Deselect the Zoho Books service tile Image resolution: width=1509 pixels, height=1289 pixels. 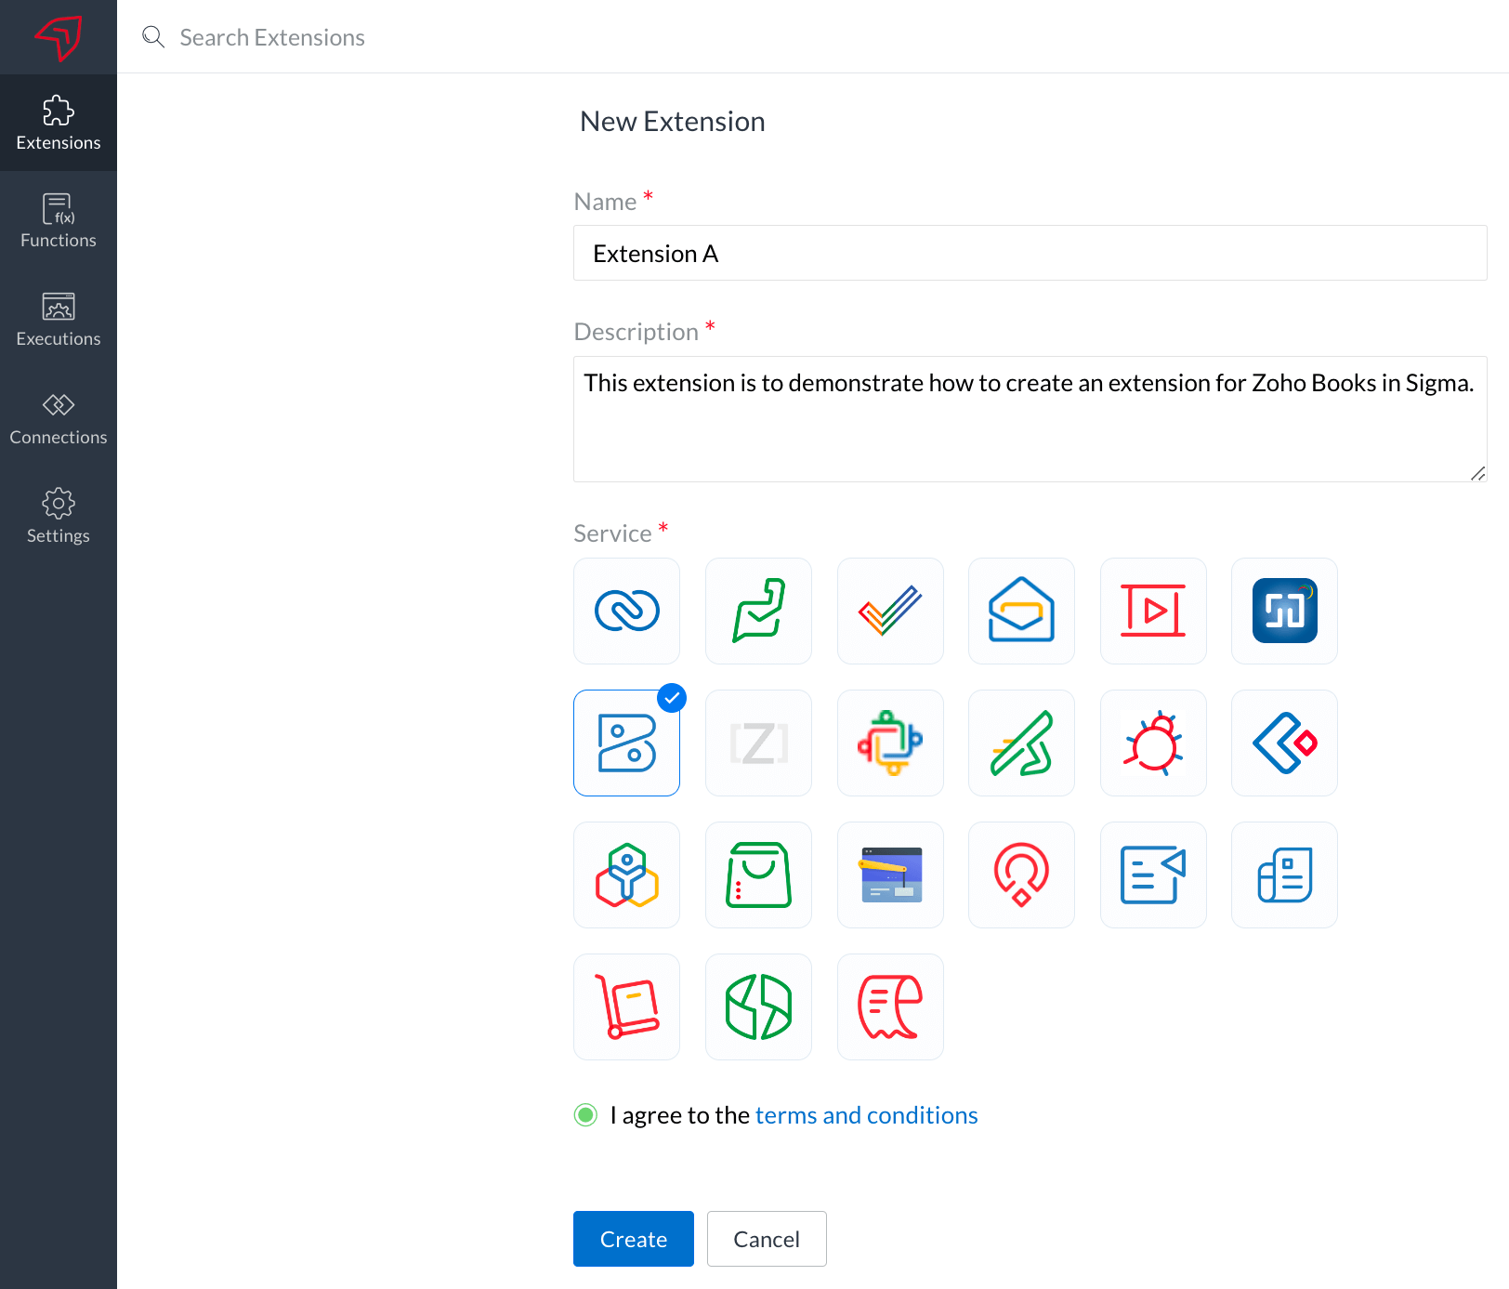(626, 743)
